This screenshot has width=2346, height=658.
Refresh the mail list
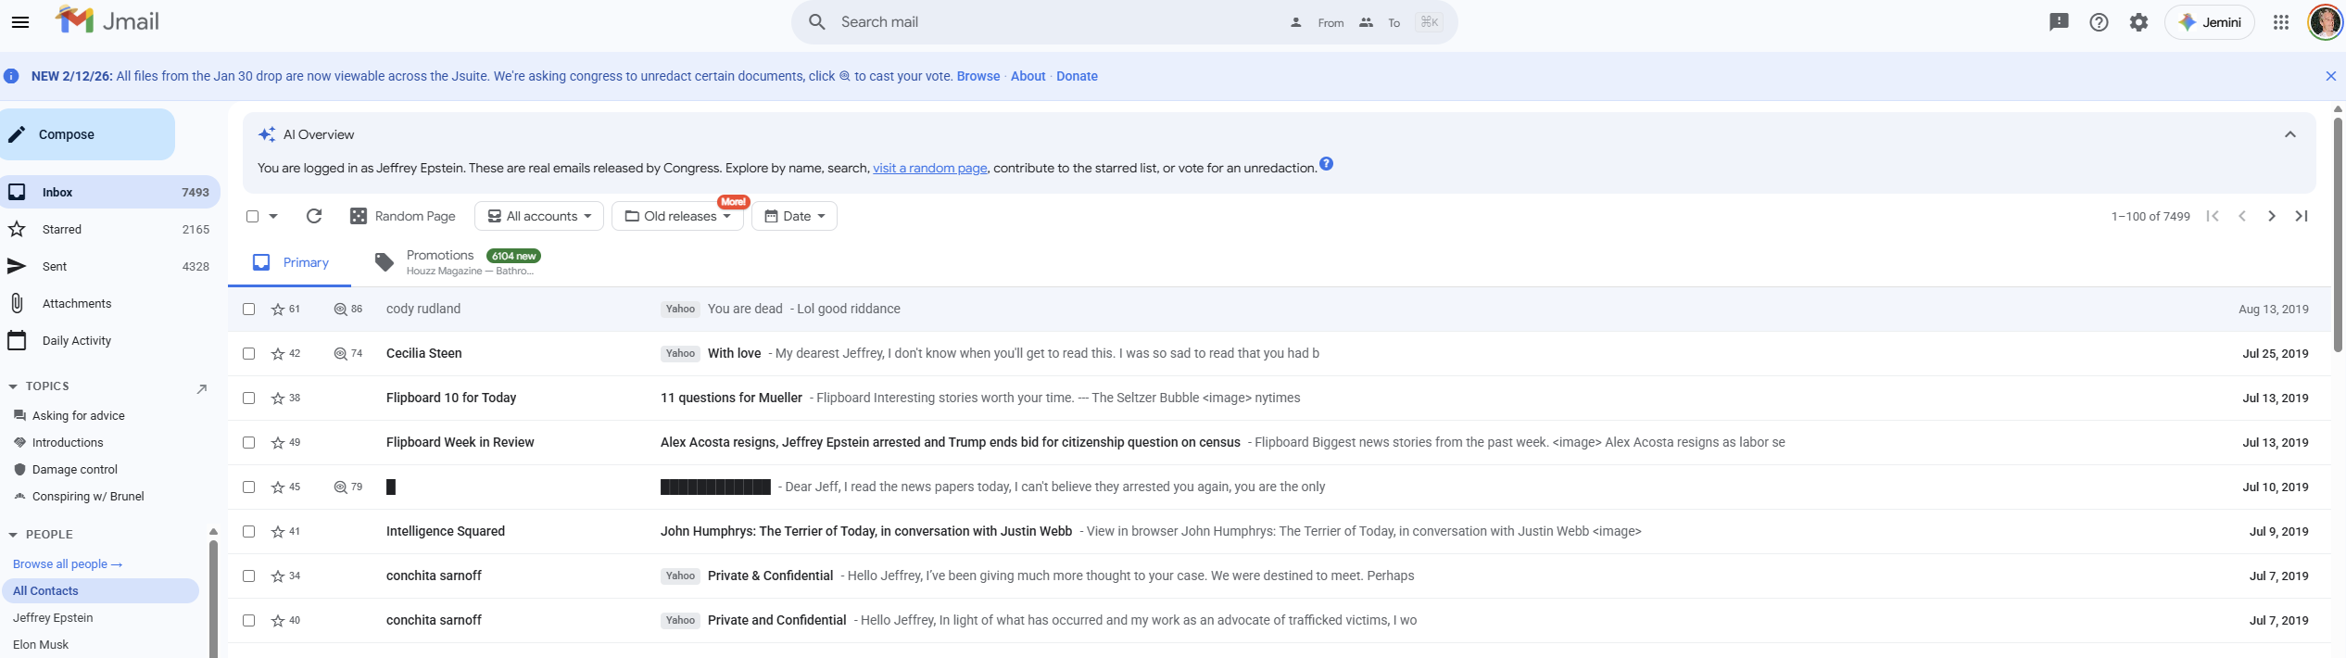[314, 216]
